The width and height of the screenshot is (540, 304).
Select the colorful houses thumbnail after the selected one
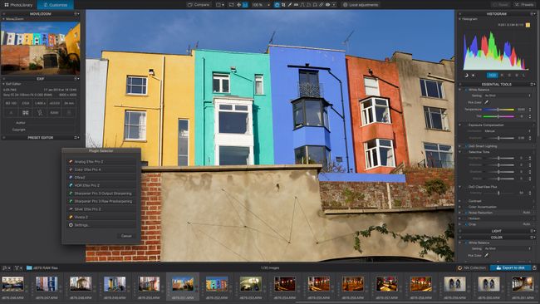click(x=217, y=285)
